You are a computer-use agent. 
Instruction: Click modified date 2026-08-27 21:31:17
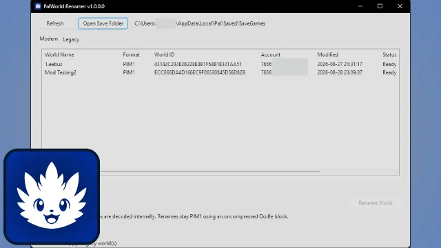[340, 64]
